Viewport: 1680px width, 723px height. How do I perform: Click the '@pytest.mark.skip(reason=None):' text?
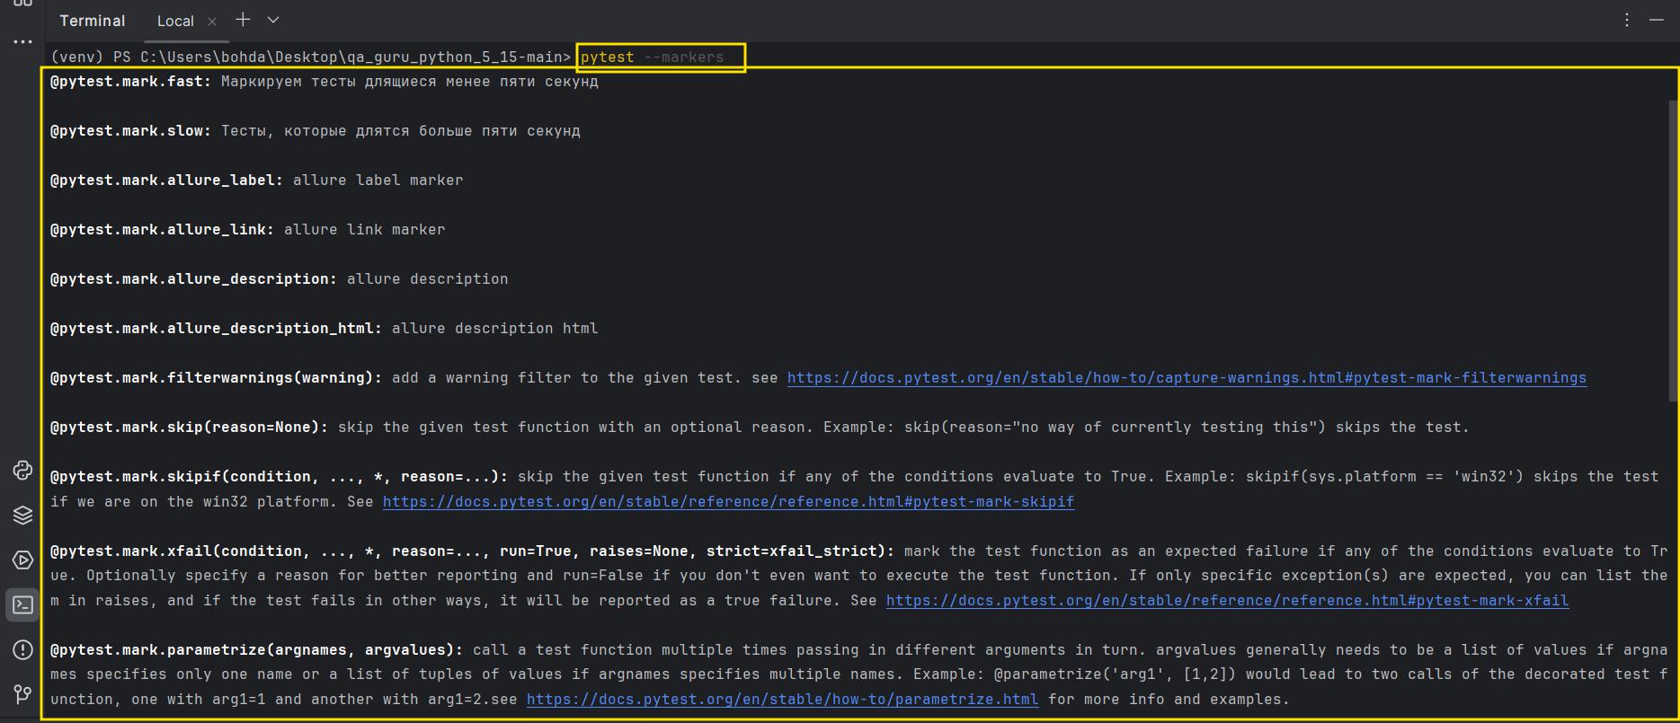pyautogui.click(x=189, y=428)
